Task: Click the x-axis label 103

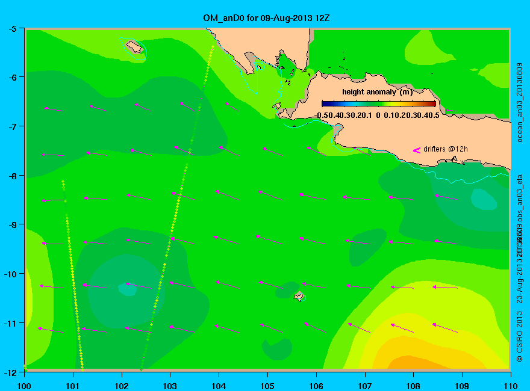Action: (x=170, y=386)
